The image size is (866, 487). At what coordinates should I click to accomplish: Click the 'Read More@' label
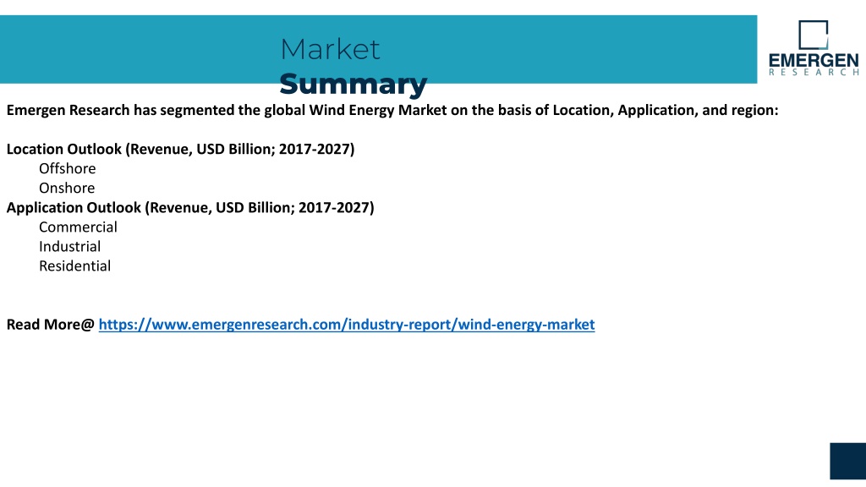click(x=50, y=325)
